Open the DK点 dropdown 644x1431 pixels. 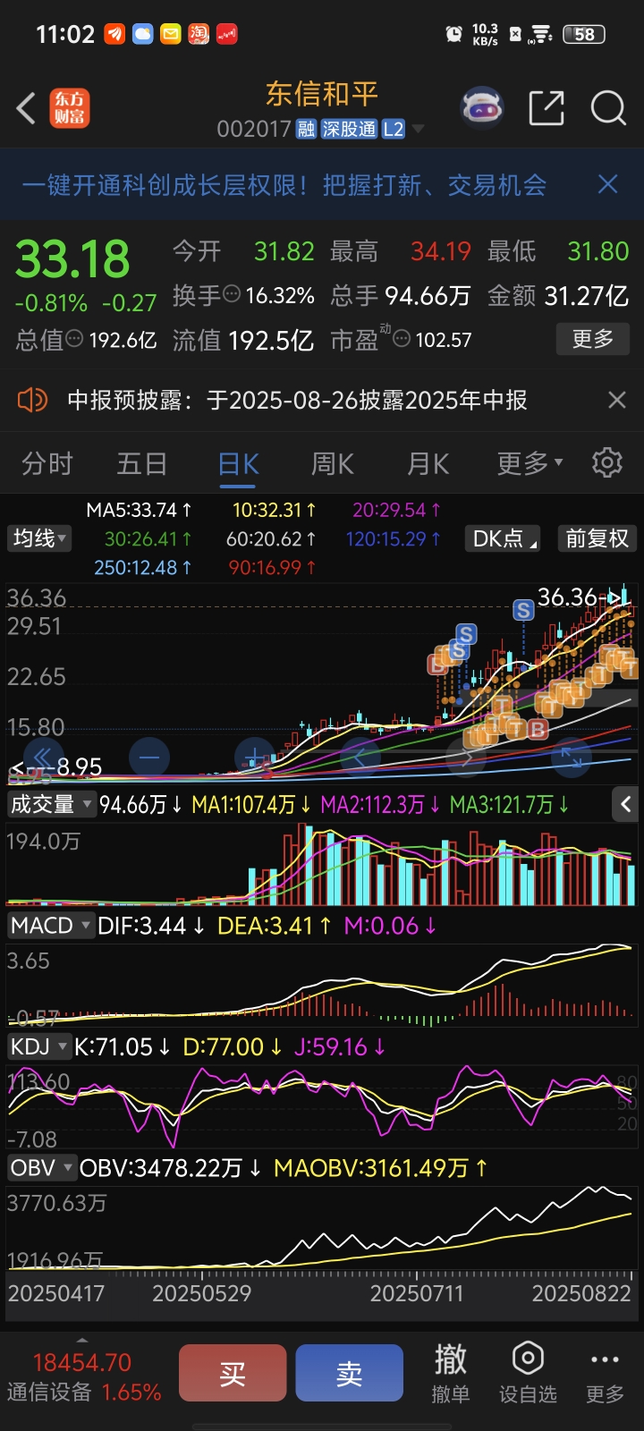pyautogui.click(x=504, y=538)
